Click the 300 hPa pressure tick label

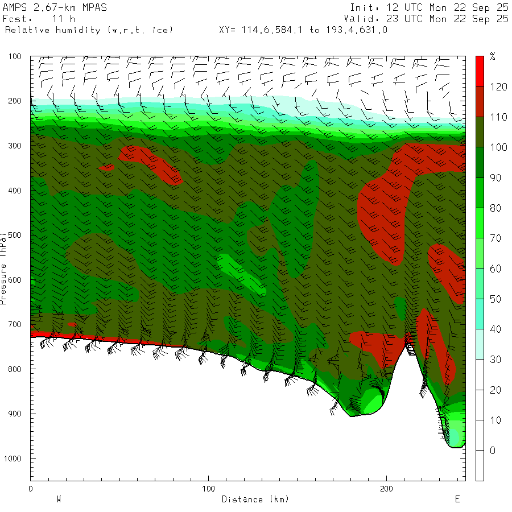tap(15, 146)
